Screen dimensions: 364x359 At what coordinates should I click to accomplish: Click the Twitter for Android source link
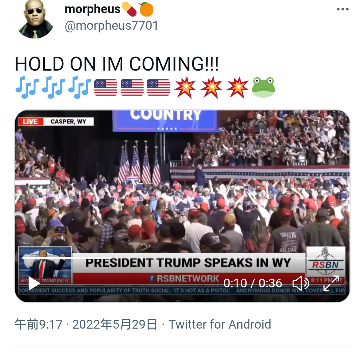(220, 324)
